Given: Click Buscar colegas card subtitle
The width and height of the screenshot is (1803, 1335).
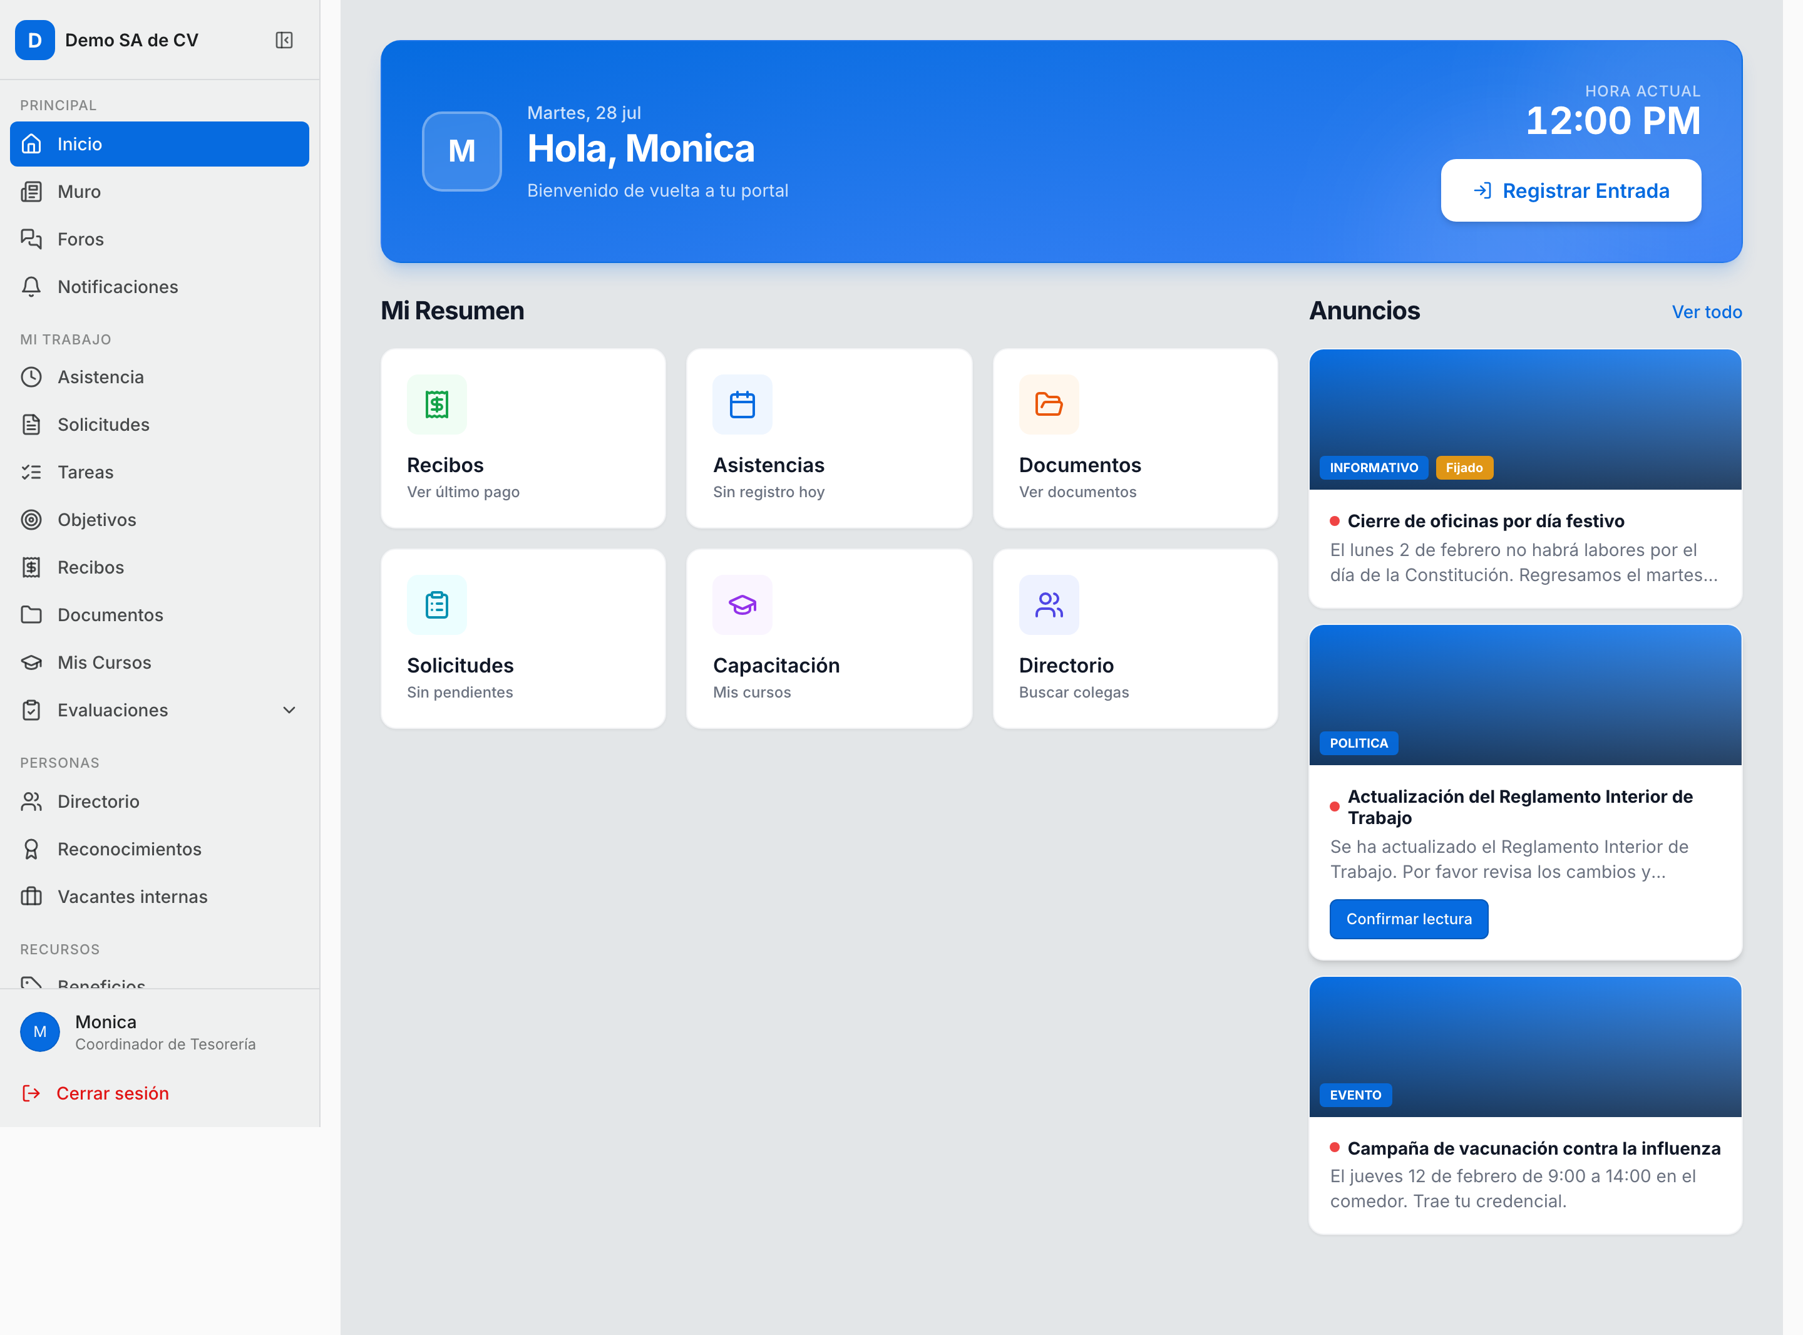Looking at the screenshot, I should [x=1074, y=693].
